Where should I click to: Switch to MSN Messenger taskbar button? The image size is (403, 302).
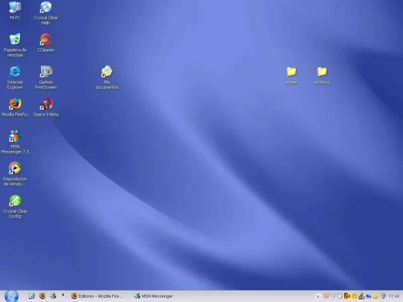coord(154,296)
